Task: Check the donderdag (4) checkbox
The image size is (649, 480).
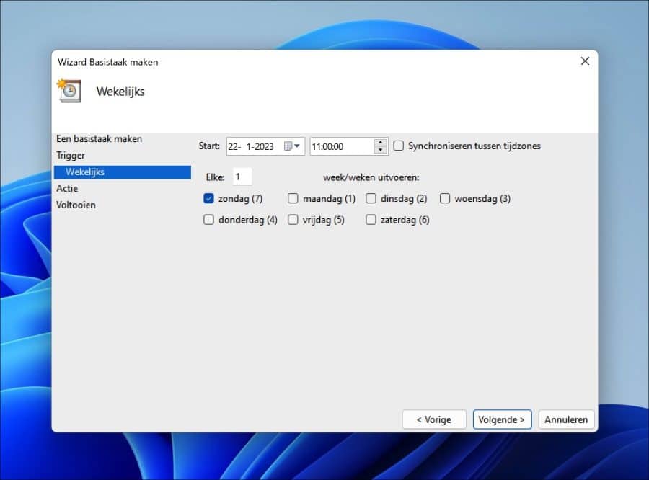Action: click(x=208, y=220)
